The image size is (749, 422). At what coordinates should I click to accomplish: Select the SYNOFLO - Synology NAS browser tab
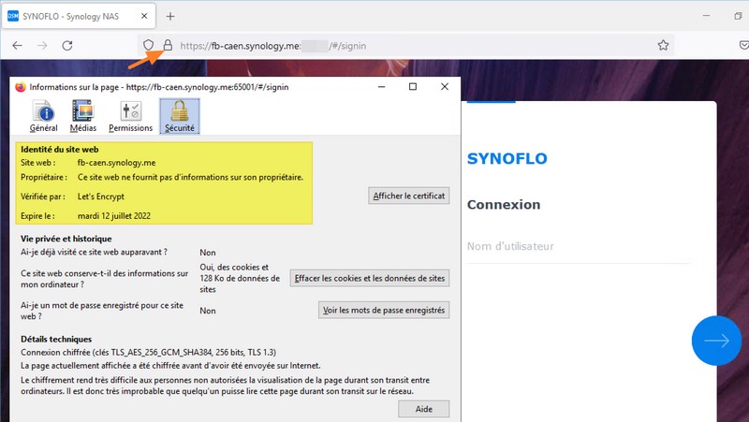click(79, 16)
